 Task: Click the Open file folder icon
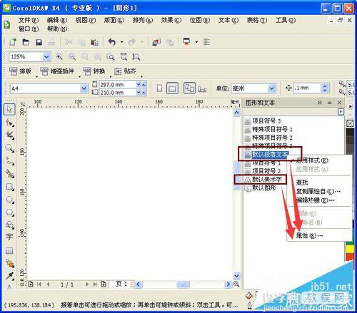(x=26, y=42)
